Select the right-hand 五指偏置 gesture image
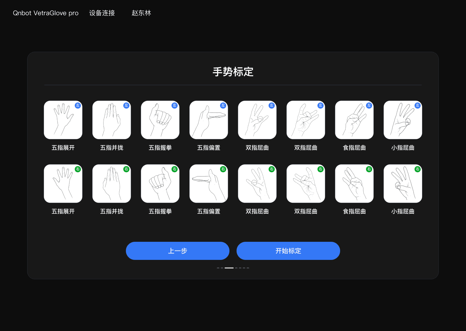The width and height of the screenshot is (466, 331). click(209, 184)
